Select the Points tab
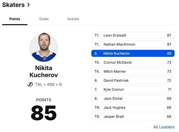Screen dimensions: 179x132 pyautogui.click(x=15, y=19)
